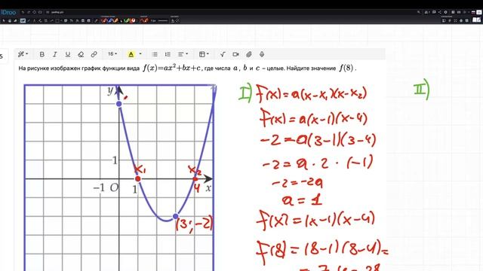The image size is (483, 271).
Task: Open the magic format tool dropdown
Action: pyautogui.click(x=23, y=54)
